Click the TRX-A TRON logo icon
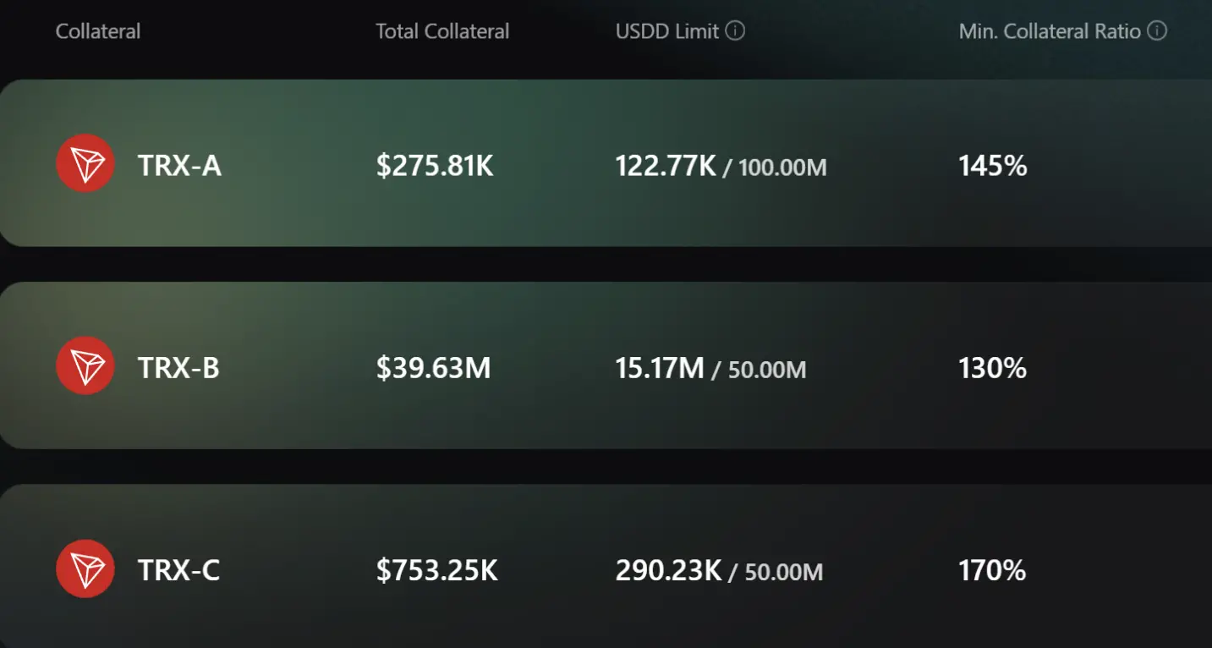Screen dimensions: 1212x648 point(85,163)
